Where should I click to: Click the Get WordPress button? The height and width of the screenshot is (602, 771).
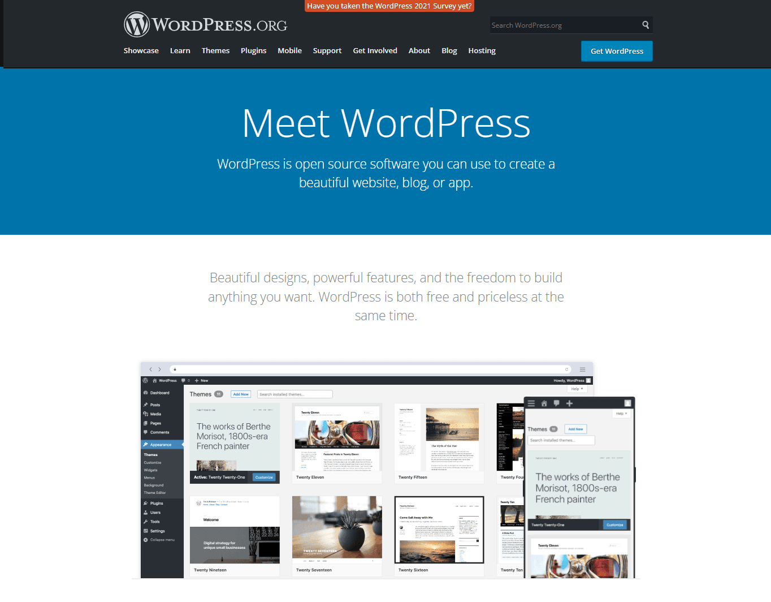[617, 51]
